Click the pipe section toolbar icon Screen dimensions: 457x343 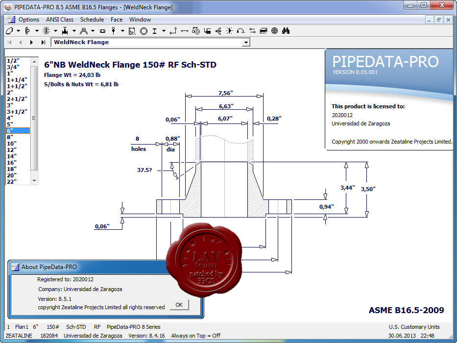click(10, 31)
